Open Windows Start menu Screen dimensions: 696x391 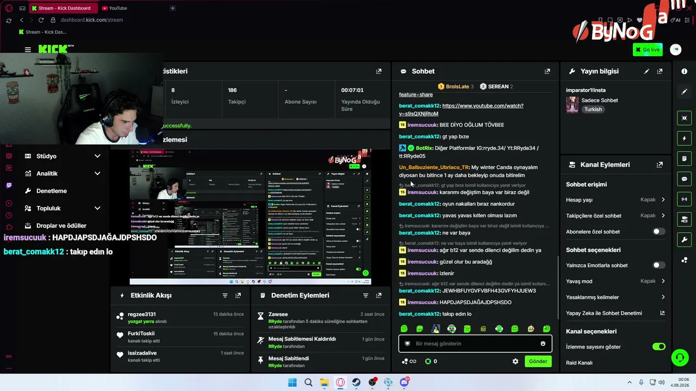click(x=292, y=383)
